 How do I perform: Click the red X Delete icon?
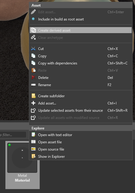33,77
